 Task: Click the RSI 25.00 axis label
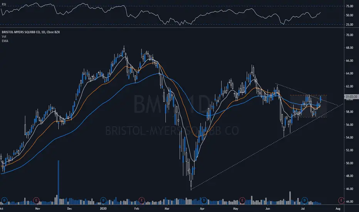pyautogui.click(x=350, y=25)
